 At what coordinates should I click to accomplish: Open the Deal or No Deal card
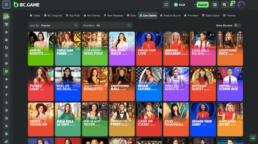click(68, 84)
